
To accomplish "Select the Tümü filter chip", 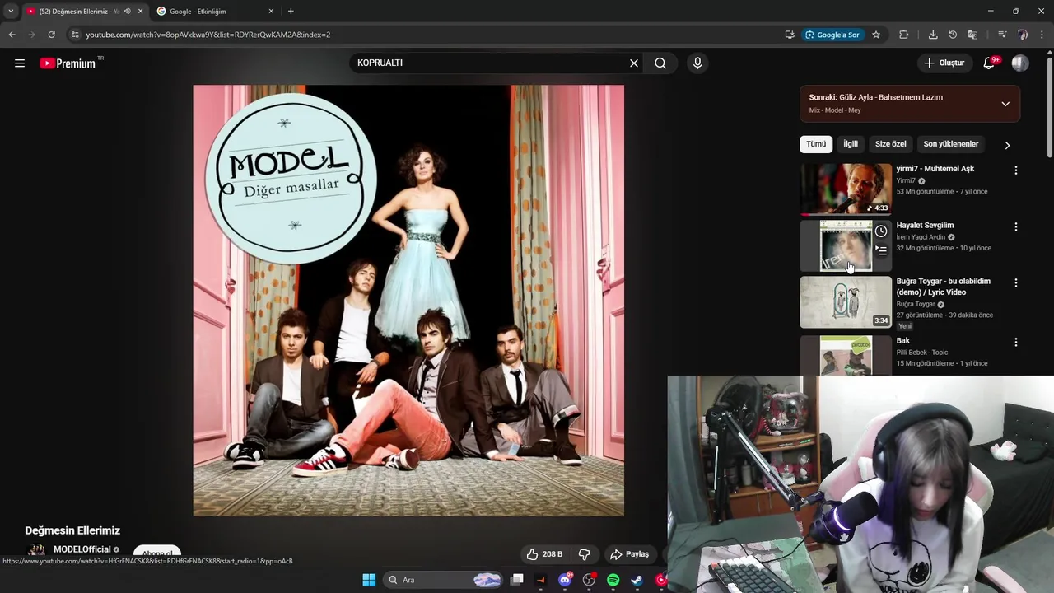I will point(816,144).
